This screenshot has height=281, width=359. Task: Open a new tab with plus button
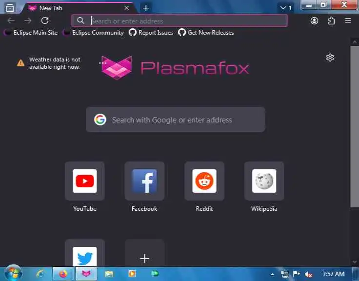tap(146, 8)
